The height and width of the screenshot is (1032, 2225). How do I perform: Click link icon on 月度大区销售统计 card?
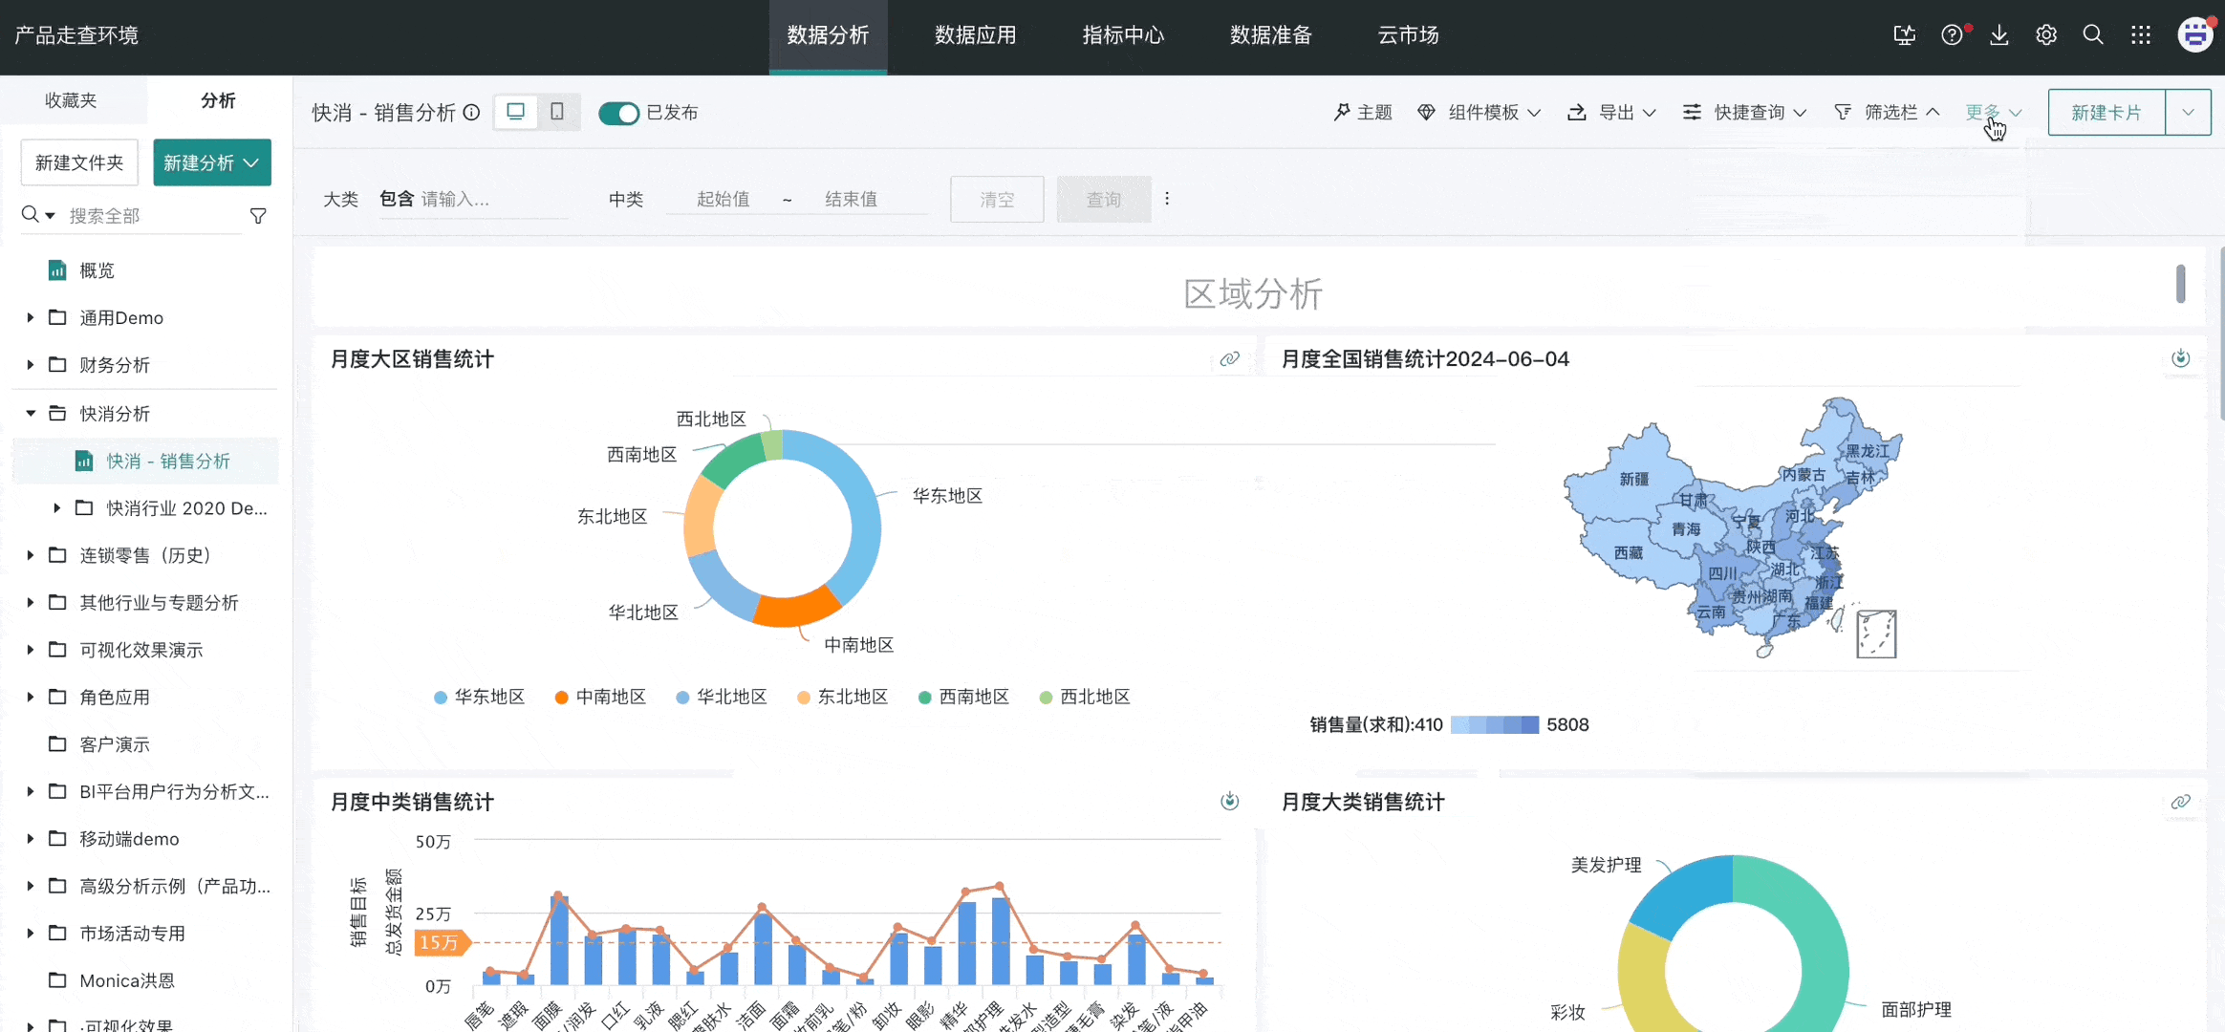pyautogui.click(x=1230, y=359)
